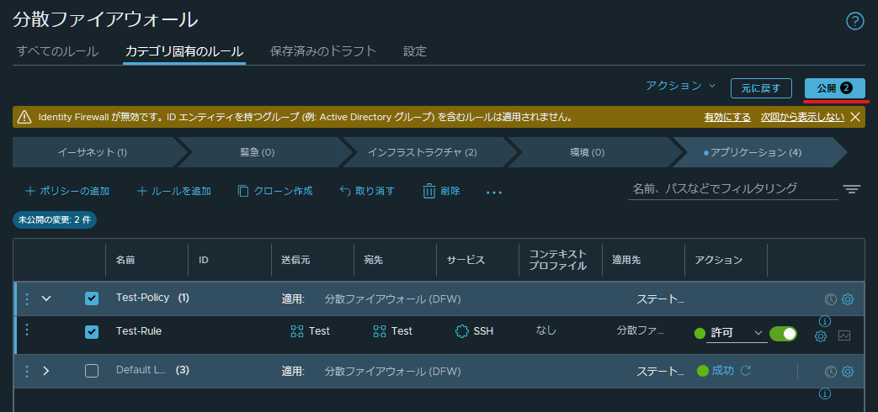Uncheck the Test-Rule checkbox
Screen dimensions: 878x412
click(92, 332)
